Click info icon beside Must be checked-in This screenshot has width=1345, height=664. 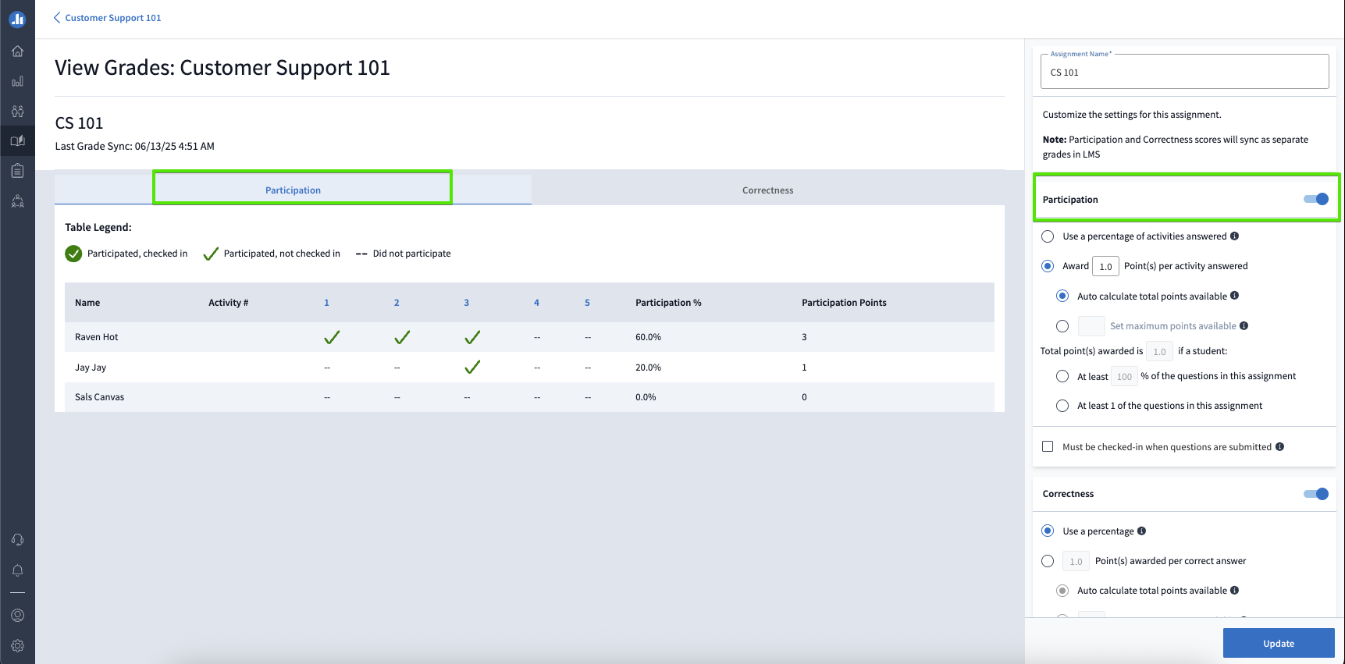tap(1279, 447)
